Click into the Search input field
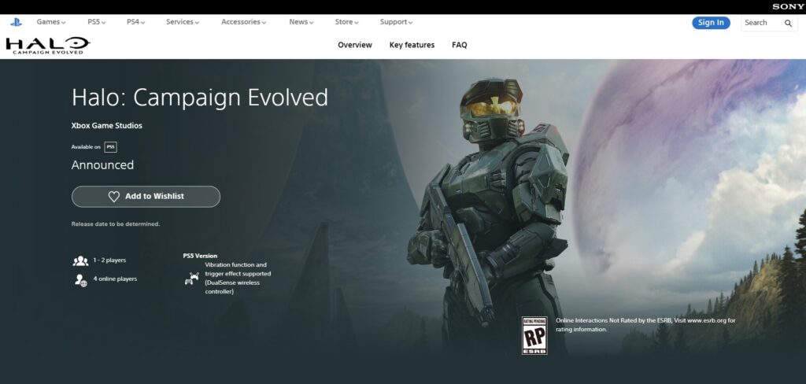 pos(760,24)
